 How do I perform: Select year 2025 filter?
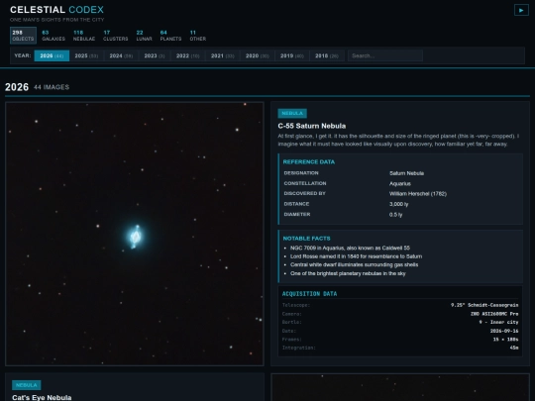86,55
